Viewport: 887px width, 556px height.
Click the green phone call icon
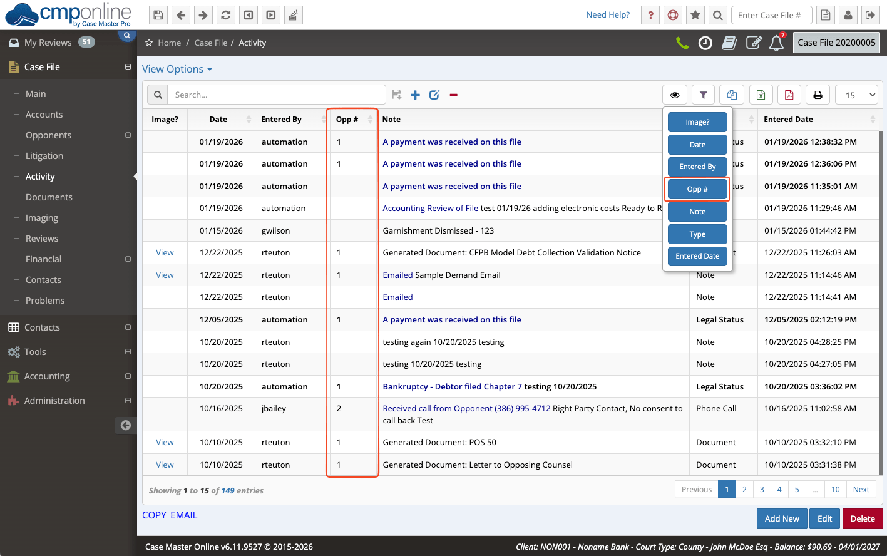point(682,43)
